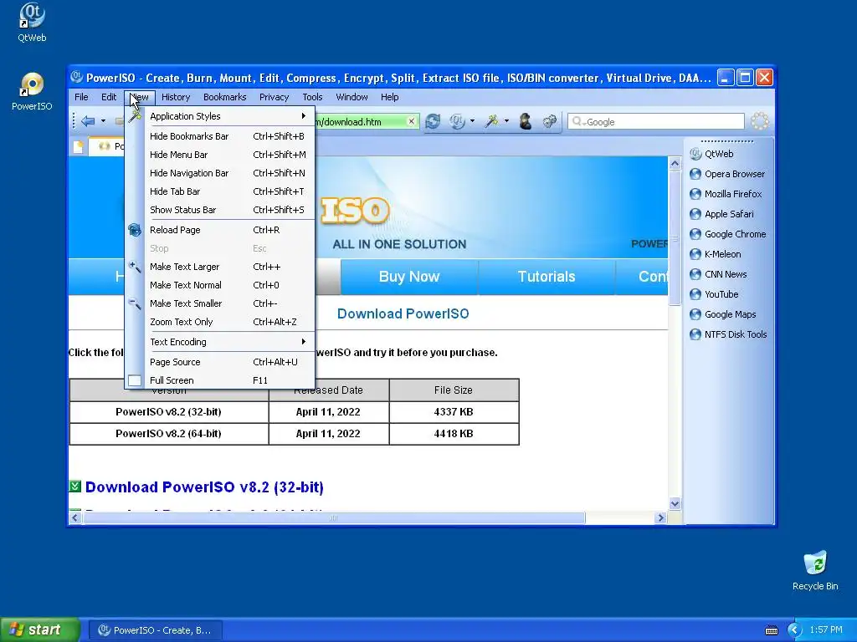857x642 pixels.
Task: Select Hide Bookmarks Bar menu entry
Action: tap(220, 136)
